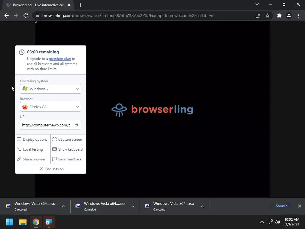The height and width of the screenshot is (229, 305).
Task: Submit the URL with the arrow button
Action: 77,125
